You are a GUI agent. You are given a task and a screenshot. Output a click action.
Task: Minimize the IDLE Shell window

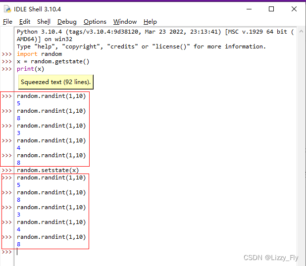tap(249, 9)
